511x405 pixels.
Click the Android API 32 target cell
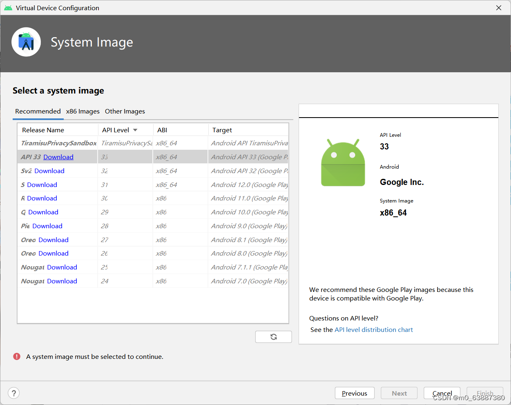coord(248,171)
